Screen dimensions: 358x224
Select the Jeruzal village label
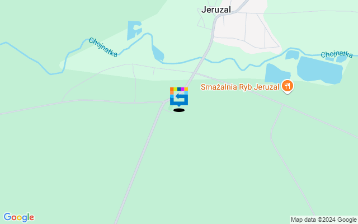click(216, 10)
